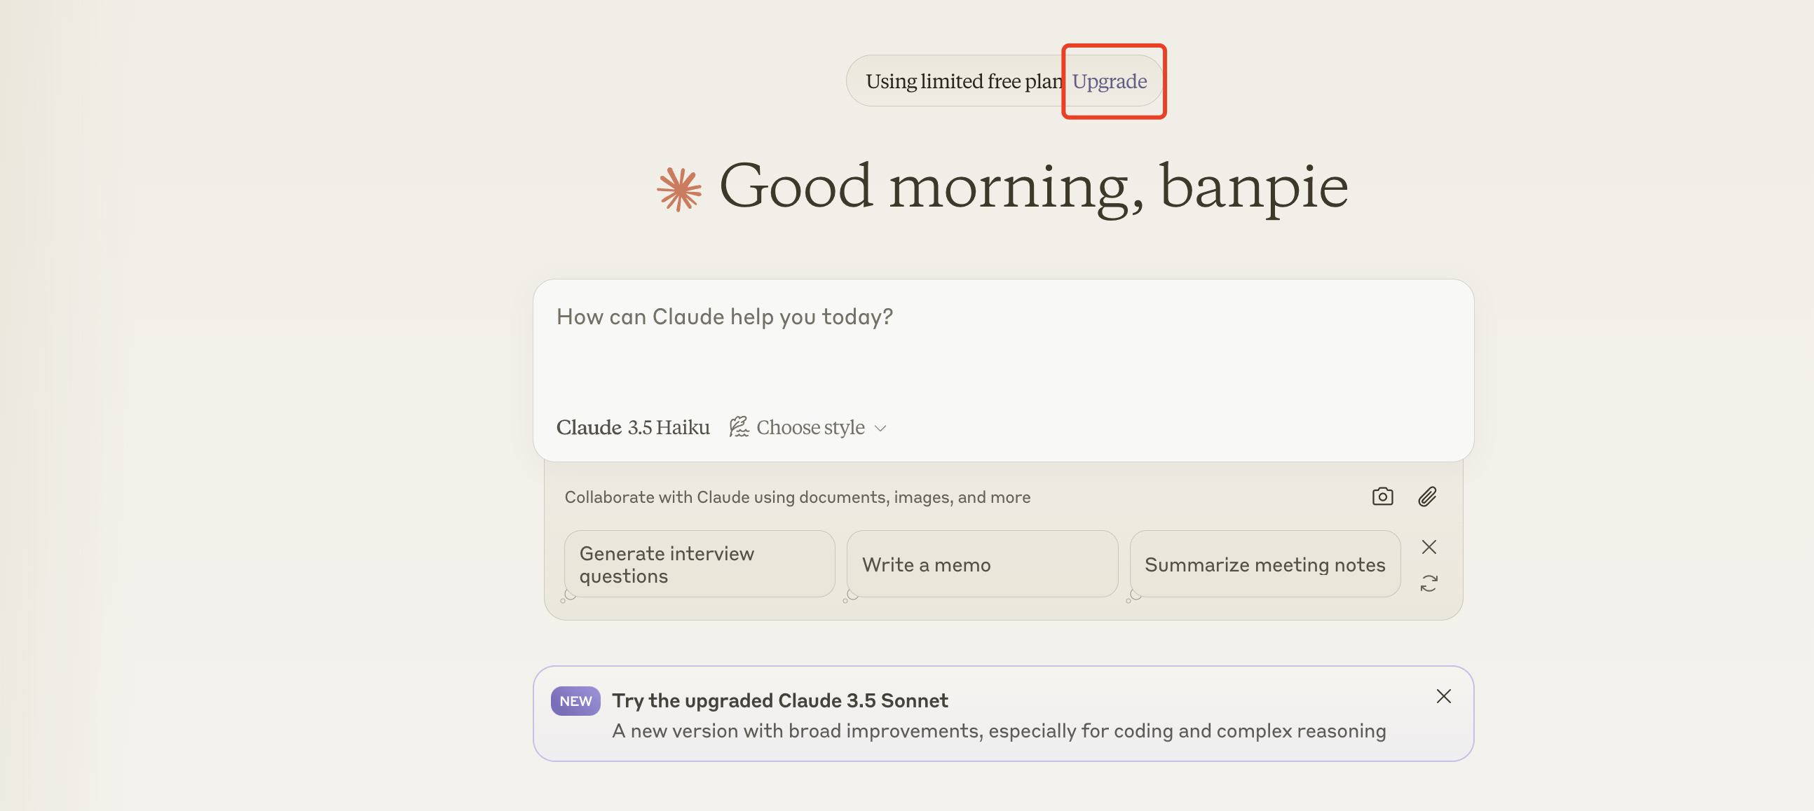Click the Collaborate with Claude hint text
Image resolution: width=1814 pixels, height=811 pixels.
[796, 497]
